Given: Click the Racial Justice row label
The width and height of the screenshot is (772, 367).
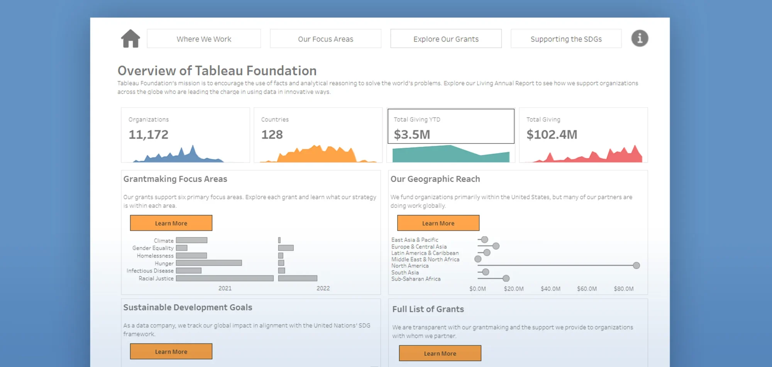Looking at the screenshot, I should [156, 278].
